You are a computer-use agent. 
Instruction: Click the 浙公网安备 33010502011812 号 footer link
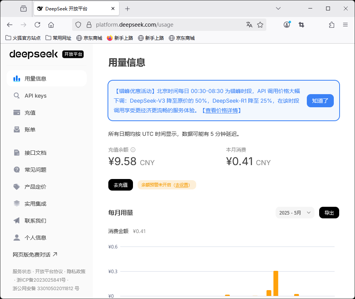click(x=46, y=288)
